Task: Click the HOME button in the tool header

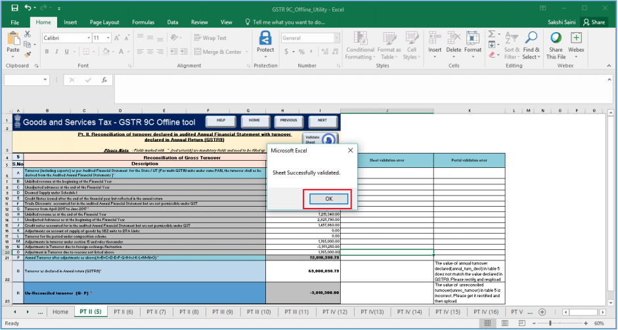Action: 254,121
